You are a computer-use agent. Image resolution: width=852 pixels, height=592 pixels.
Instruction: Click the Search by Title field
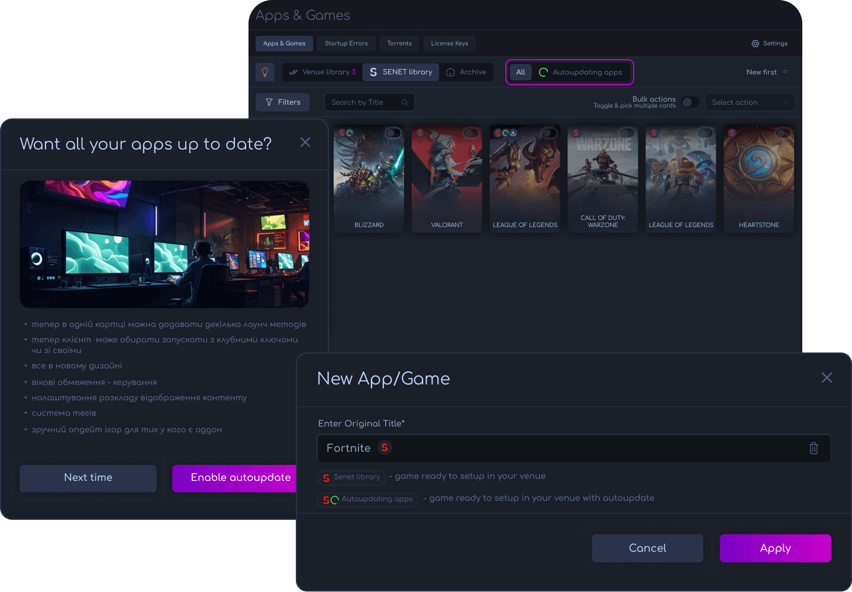(370, 102)
